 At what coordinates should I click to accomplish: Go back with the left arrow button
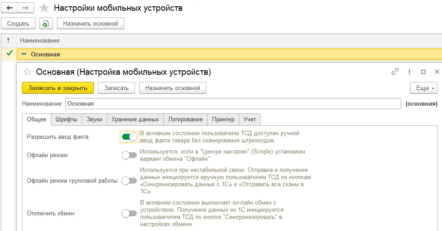pos(9,8)
